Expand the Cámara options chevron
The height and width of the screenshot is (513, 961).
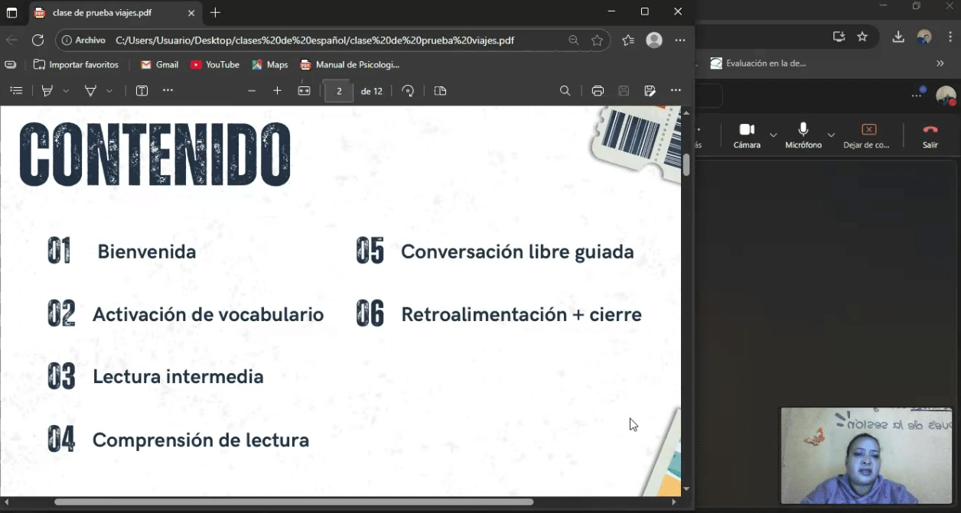tap(774, 135)
